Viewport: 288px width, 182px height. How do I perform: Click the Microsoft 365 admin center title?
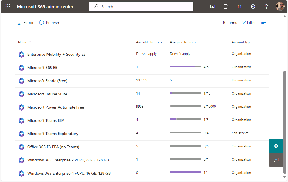(45, 7)
